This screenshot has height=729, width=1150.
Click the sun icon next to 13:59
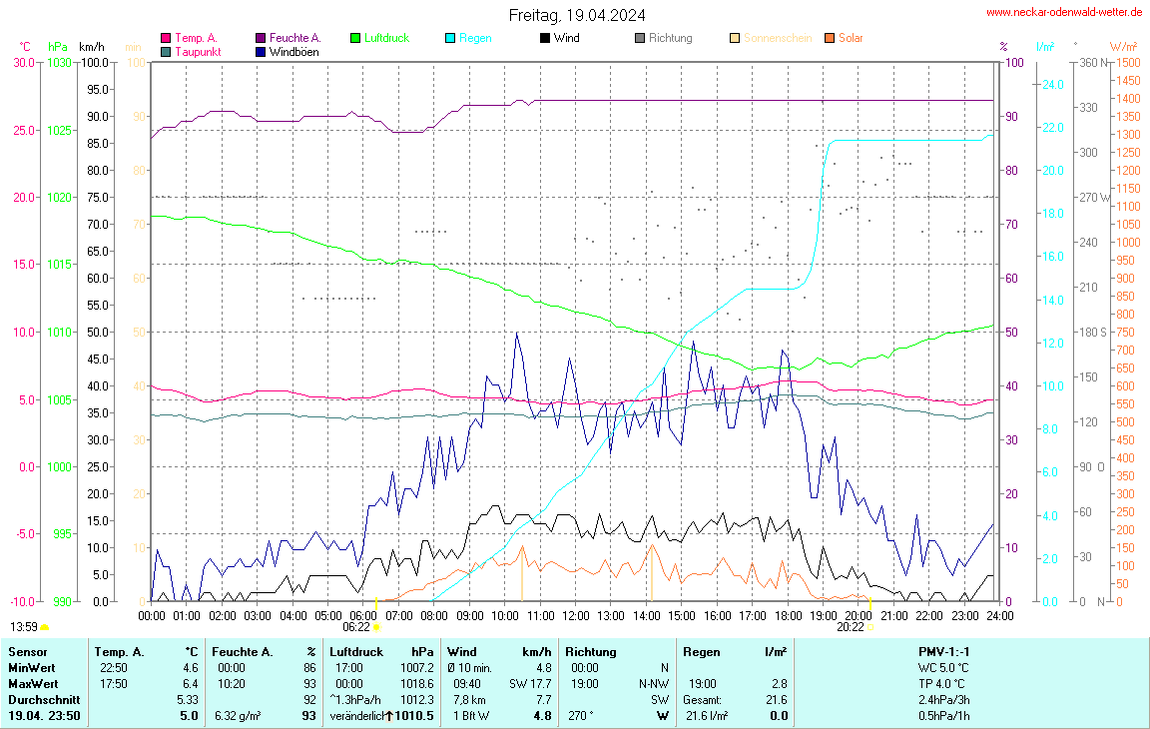(45, 627)
